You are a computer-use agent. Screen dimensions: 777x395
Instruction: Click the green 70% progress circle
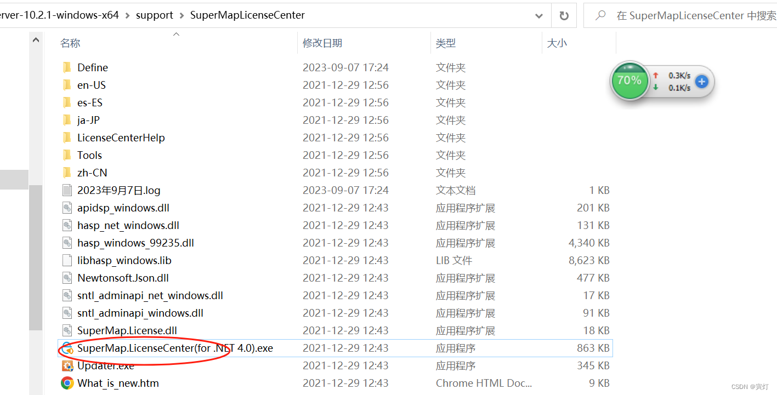(629, 81)
